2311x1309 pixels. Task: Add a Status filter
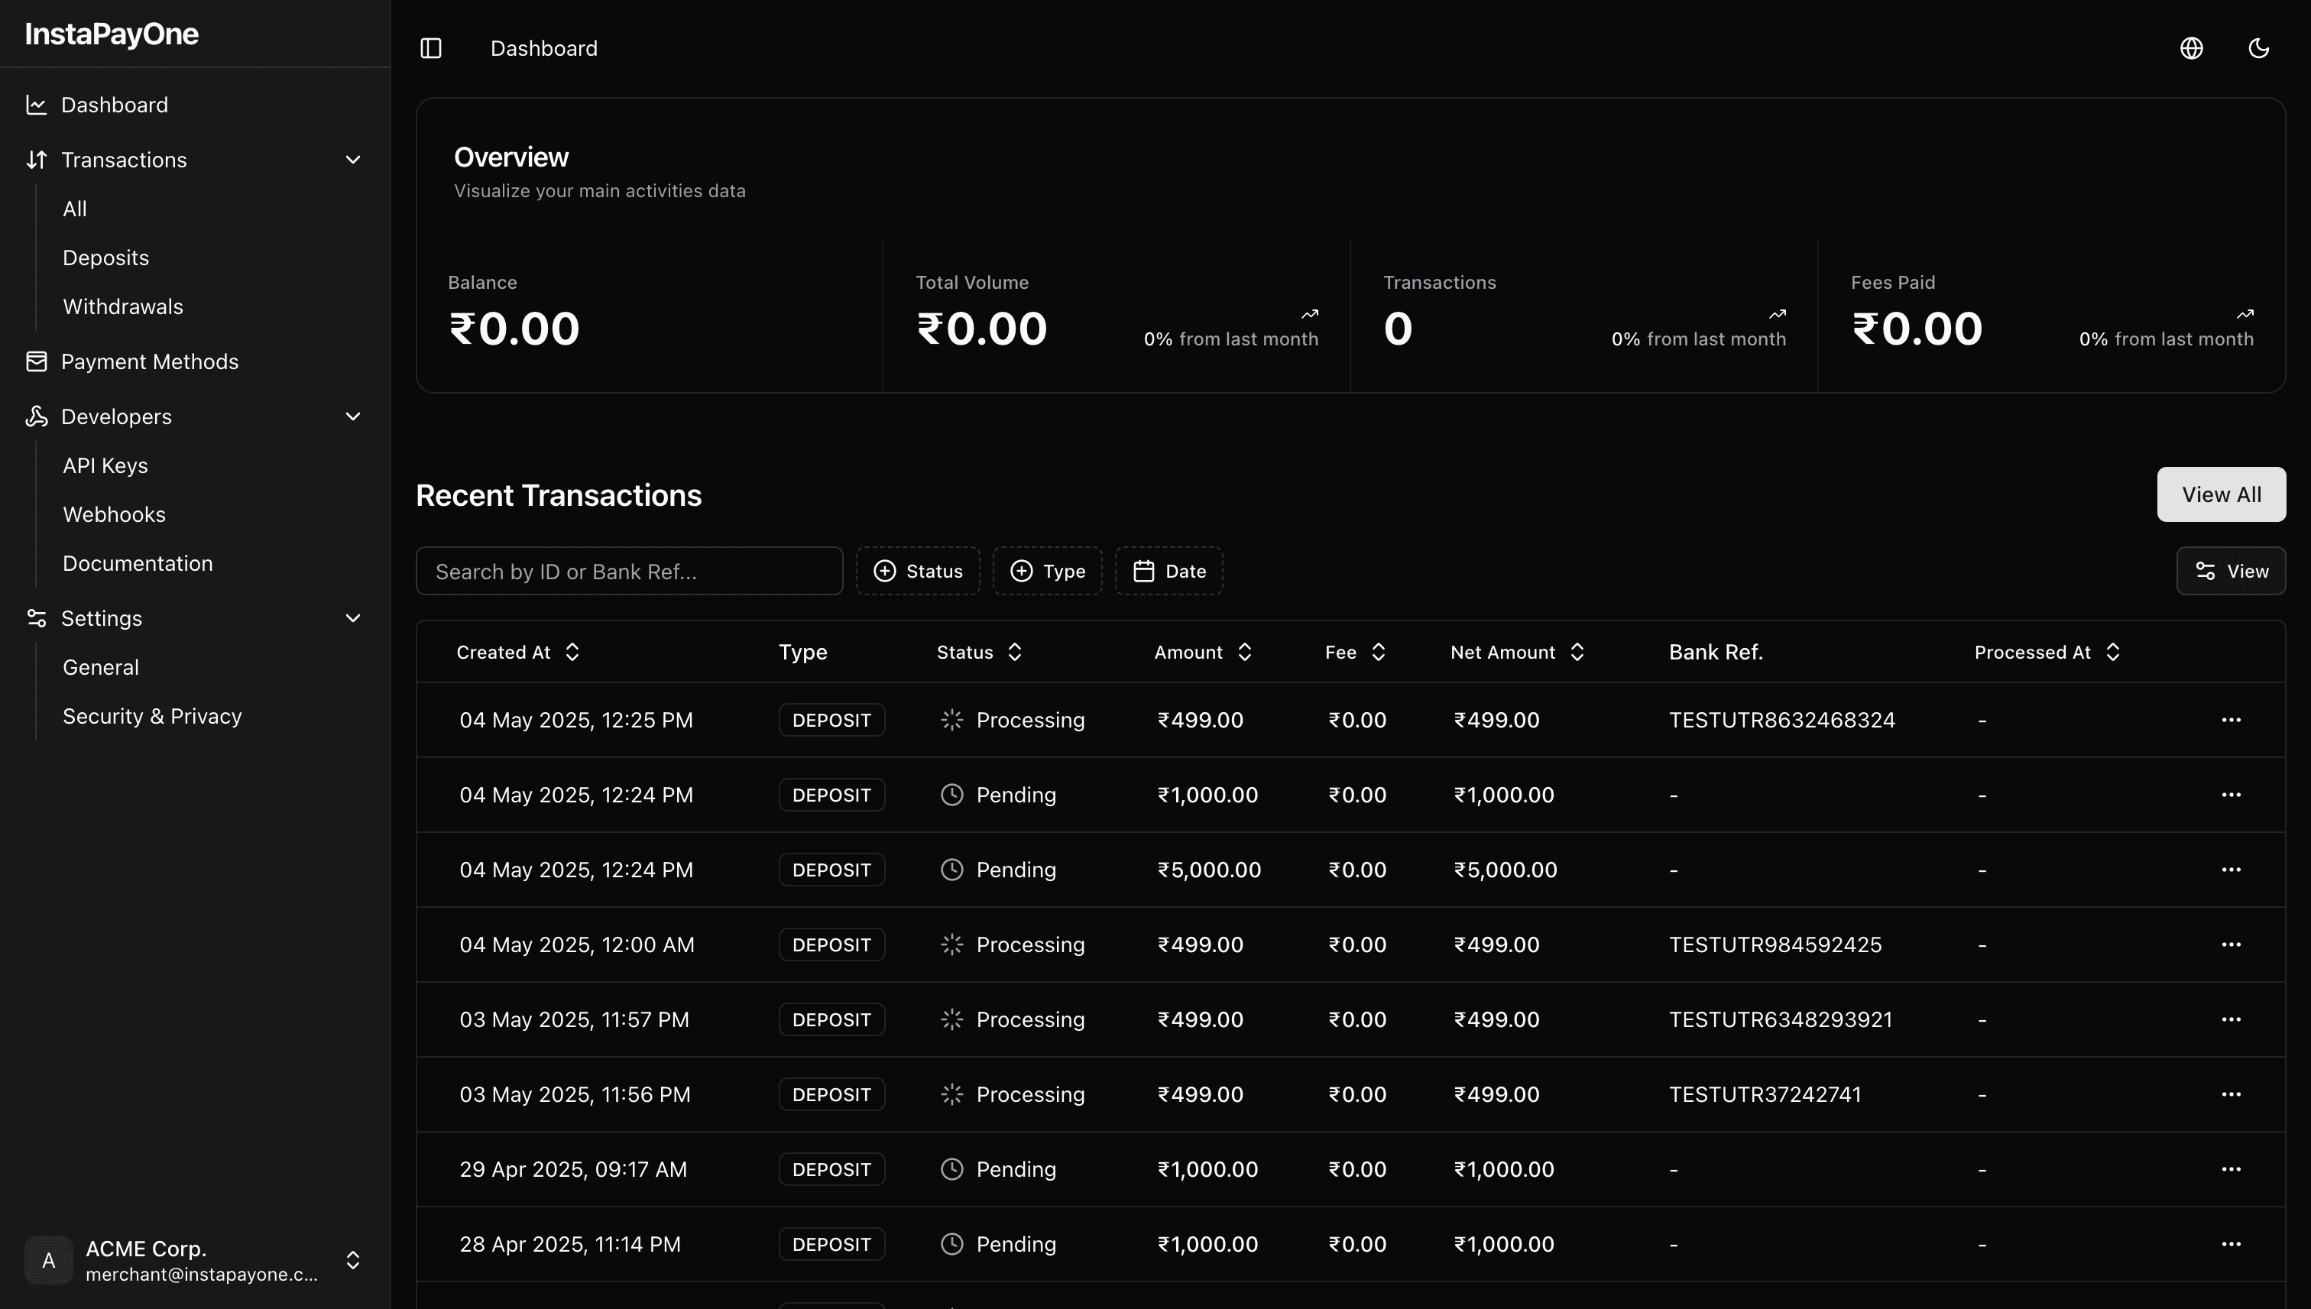coord(917,571)
